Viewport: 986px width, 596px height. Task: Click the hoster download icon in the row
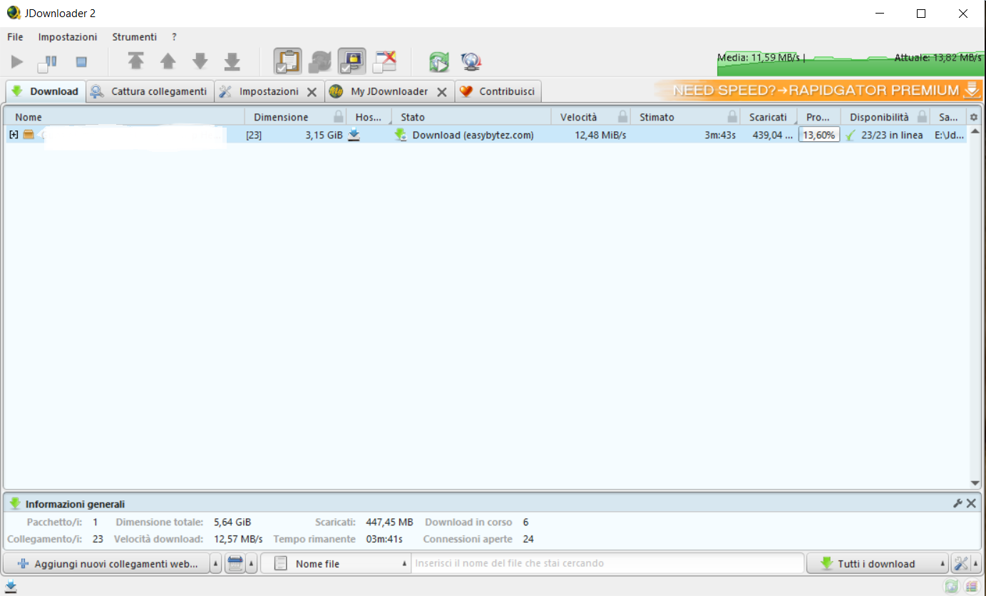click(354, 135)
